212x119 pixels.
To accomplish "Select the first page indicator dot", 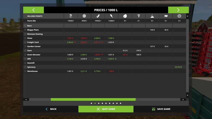I will coord(91,103).
